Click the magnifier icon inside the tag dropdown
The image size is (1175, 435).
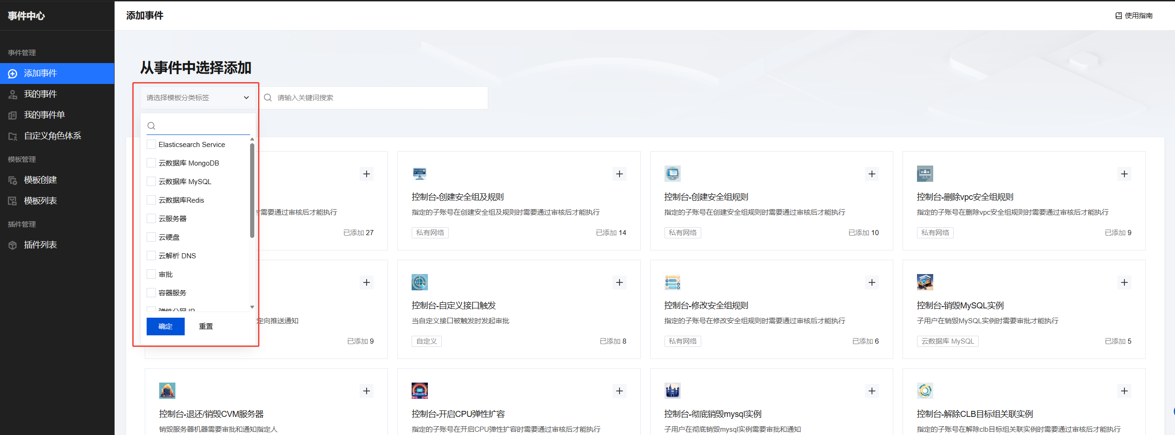(151, 126)
